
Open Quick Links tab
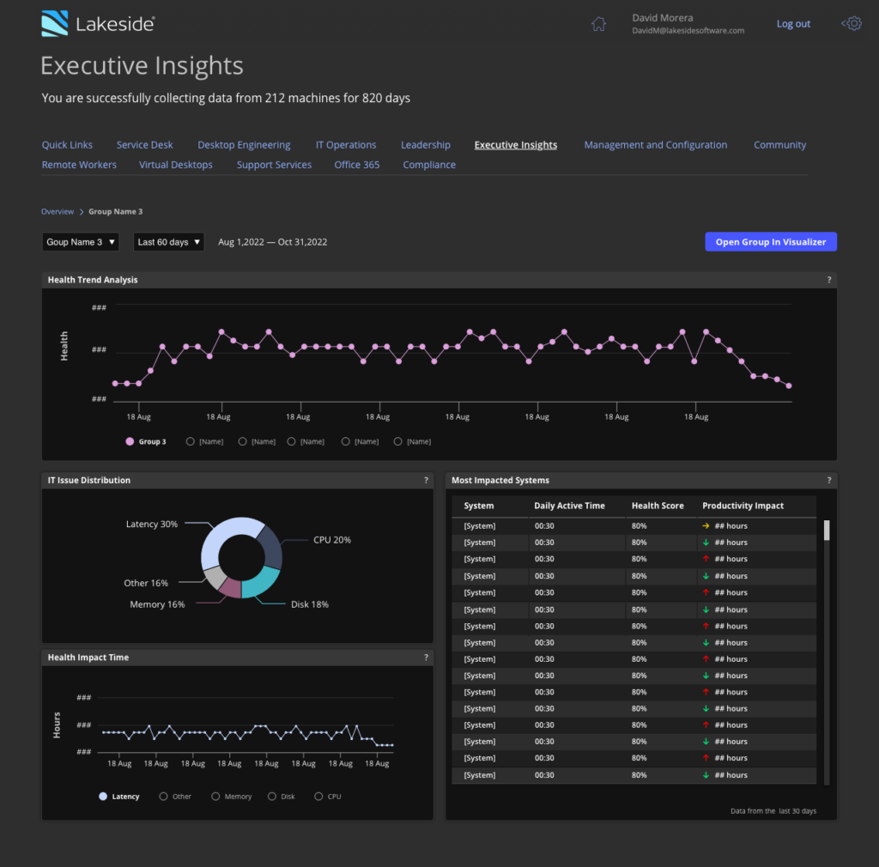[67, 144]
